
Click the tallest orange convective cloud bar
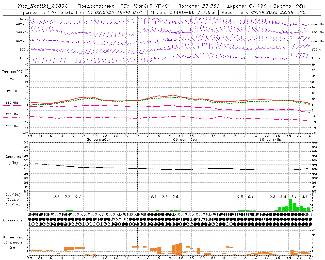tap(181, 249)
